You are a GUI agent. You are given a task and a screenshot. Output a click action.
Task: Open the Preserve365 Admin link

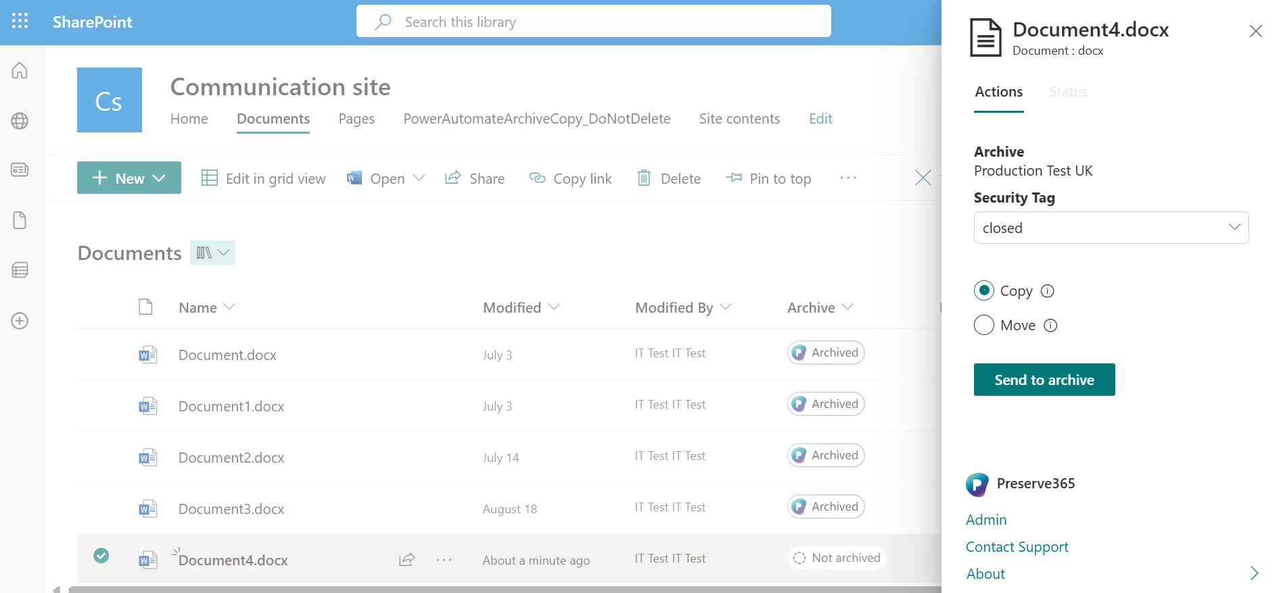[x=986, y=520]
